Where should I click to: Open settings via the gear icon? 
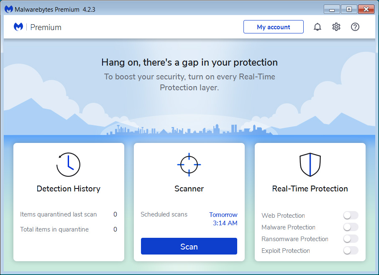pos(336,27)
